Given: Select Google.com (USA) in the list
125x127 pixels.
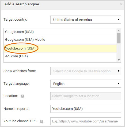Looking at the screenshot, I should pyautogui.click(x=60, y=32).
